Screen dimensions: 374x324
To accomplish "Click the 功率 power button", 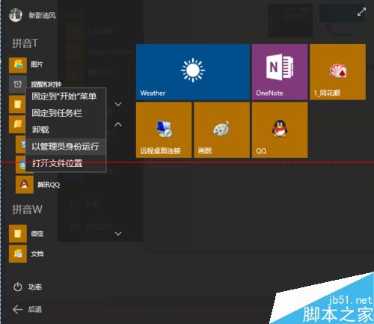I will pos(27,287).
